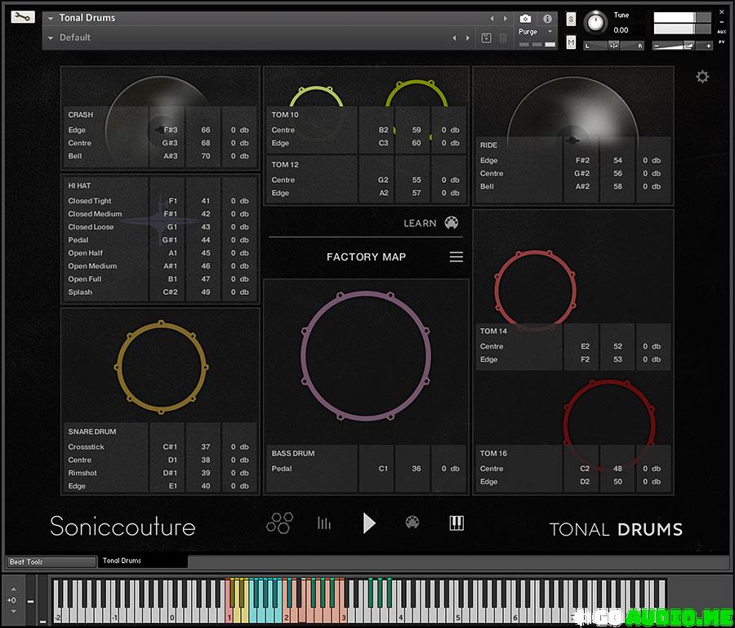735x628 pixels.
Task: Click the wrench edit-instrument icon
Action: coord(23,17)
